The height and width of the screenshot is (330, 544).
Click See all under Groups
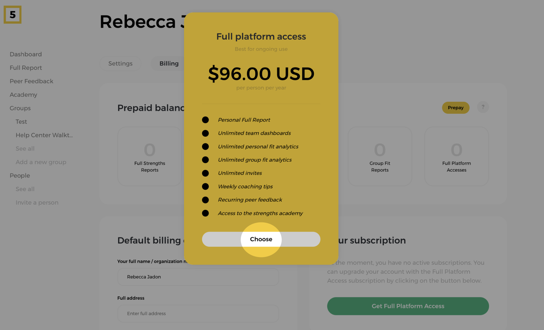(x=25, y=149)
